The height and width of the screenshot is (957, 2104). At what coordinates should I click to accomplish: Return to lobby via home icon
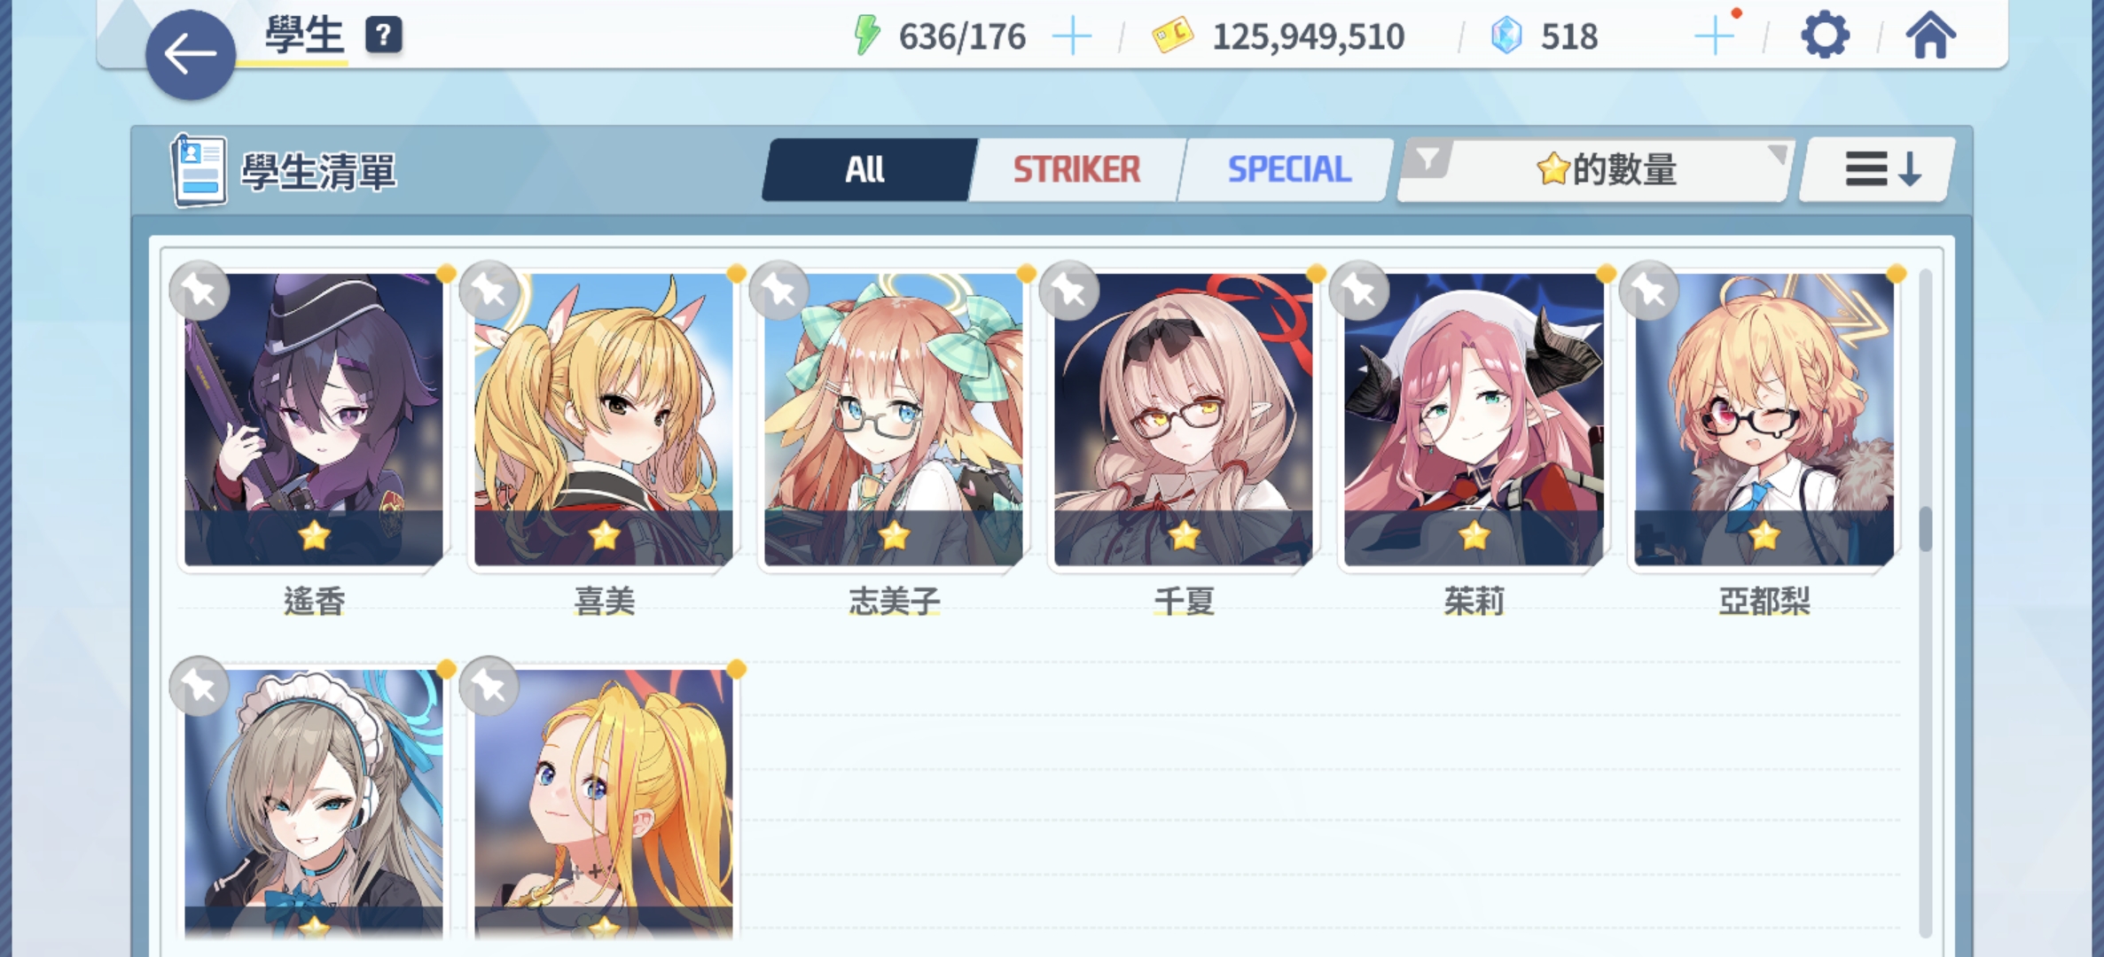1930,36
